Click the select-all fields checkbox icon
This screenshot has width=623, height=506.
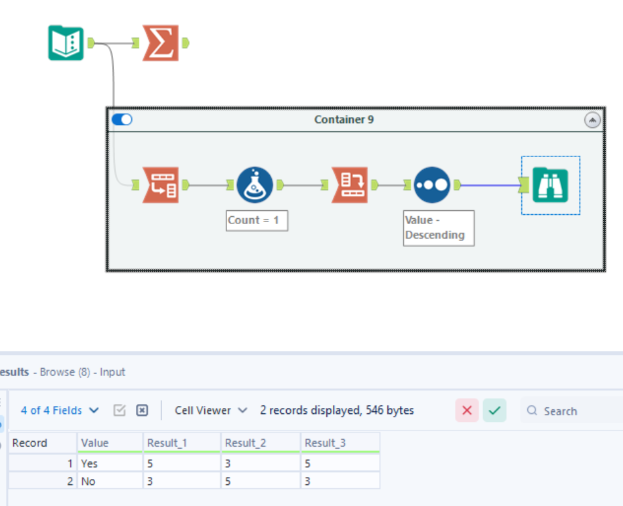coord(120,410)
